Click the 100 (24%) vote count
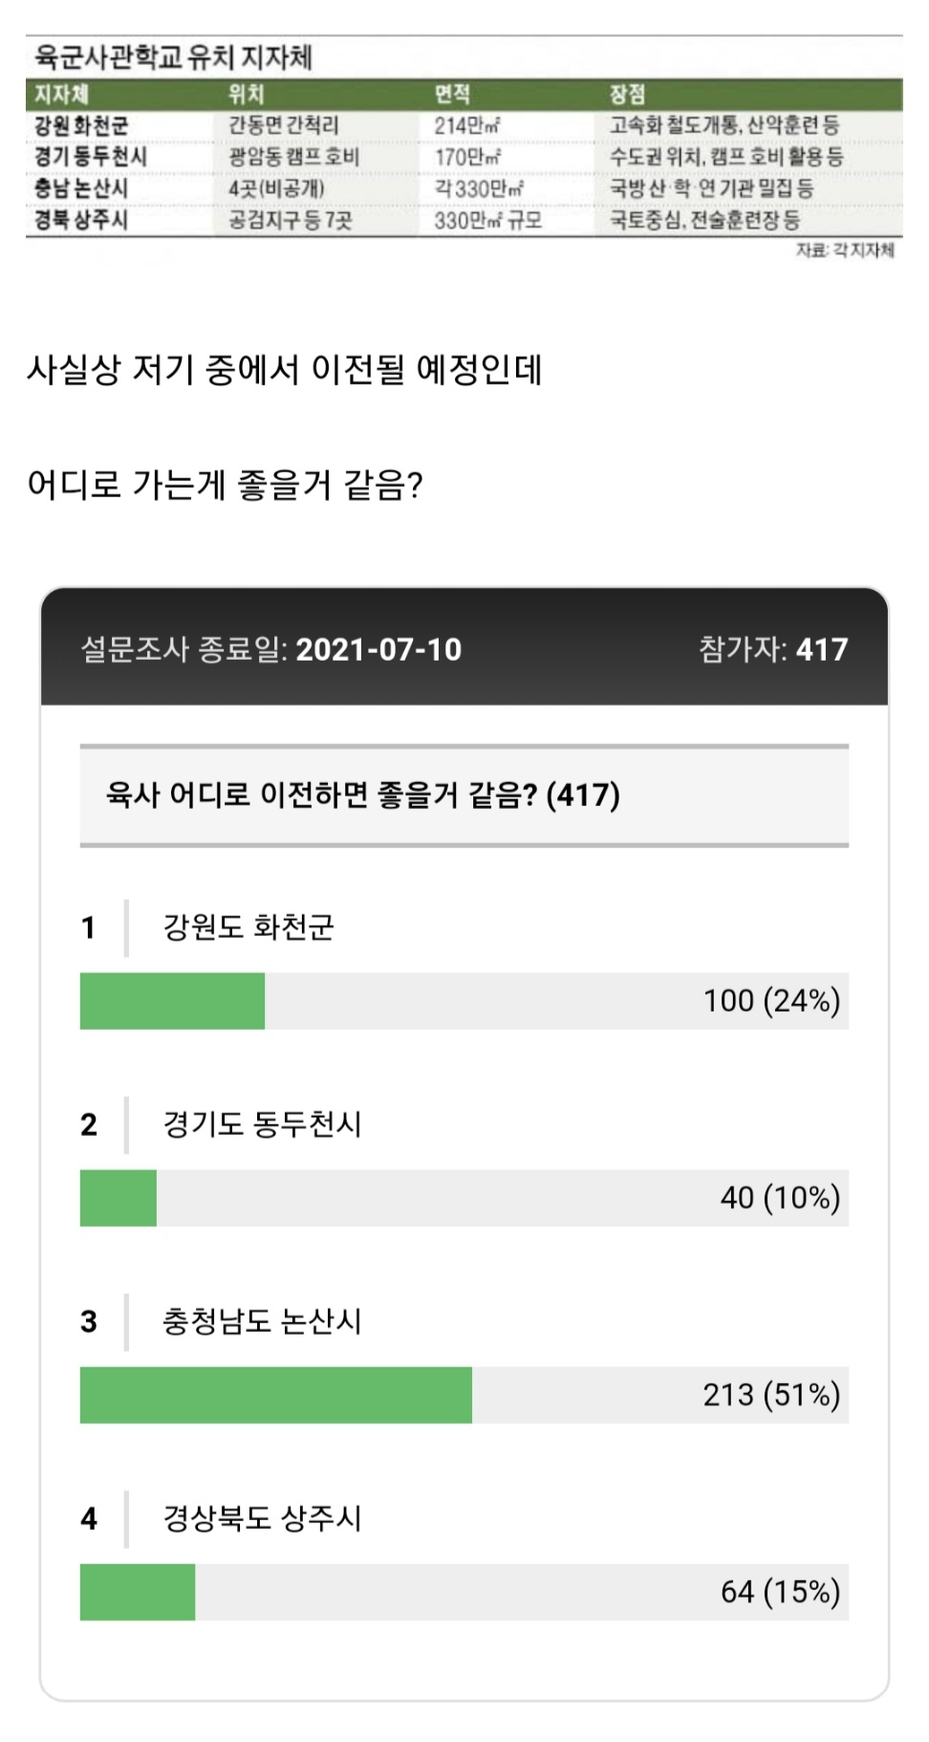Image resolution: width=929 pixels, height=1742 pixels. (x=771, y=1001)
